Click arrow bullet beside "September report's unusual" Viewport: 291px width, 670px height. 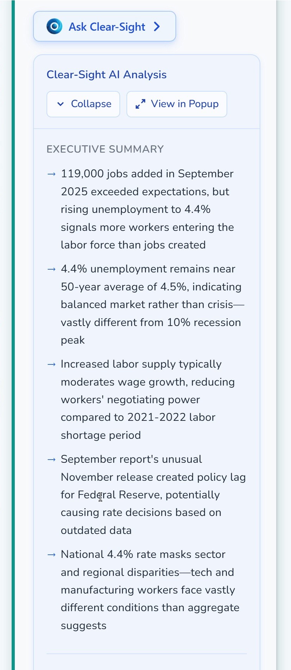click(51, 459)
